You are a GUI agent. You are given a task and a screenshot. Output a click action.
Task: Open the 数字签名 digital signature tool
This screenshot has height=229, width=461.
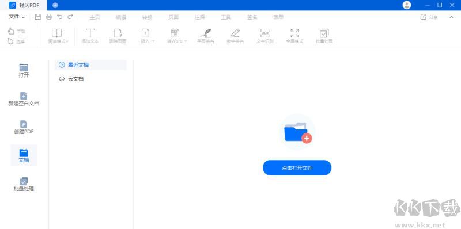(x=235, y=36)
